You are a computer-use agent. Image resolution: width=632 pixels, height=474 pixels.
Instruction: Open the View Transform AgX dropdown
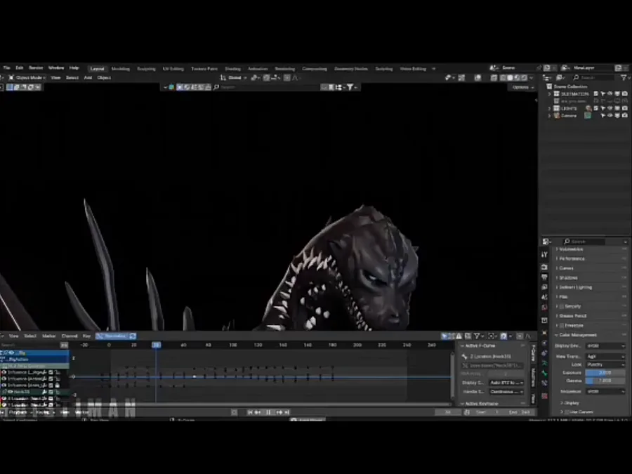click(605, 356)
